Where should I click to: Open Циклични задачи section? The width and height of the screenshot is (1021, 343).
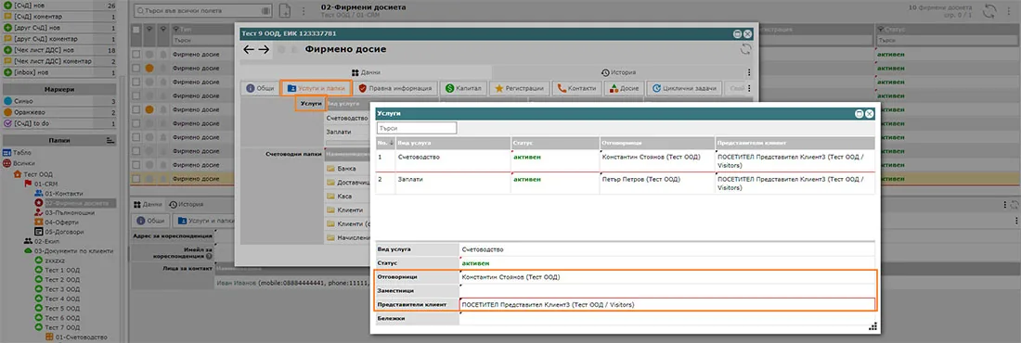tap(684, 88)
